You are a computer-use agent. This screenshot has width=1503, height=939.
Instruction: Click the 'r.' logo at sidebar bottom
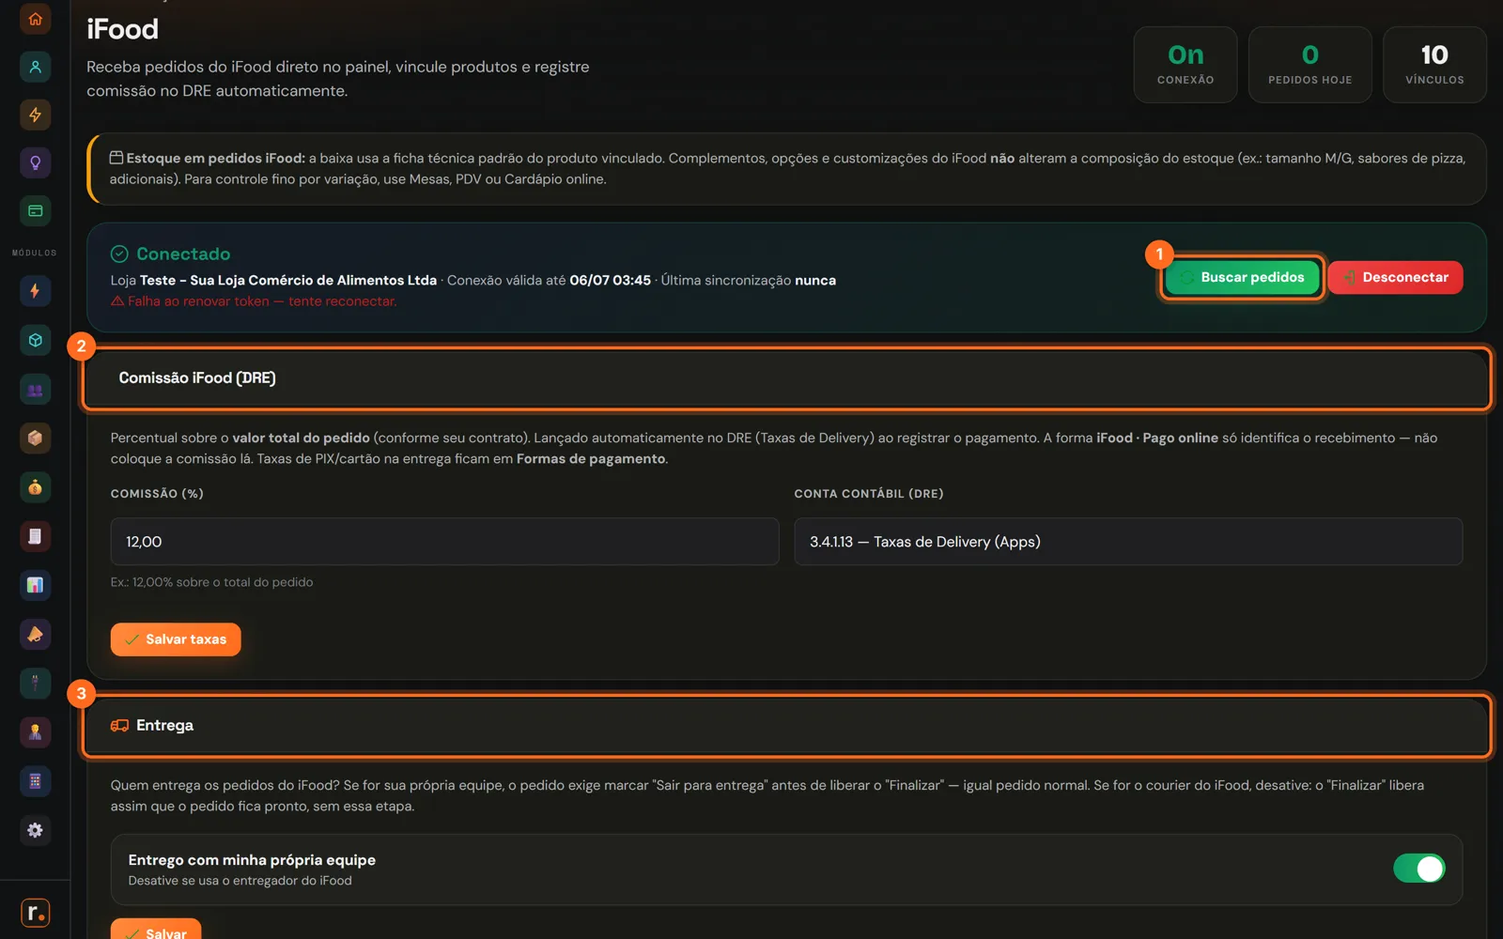35,912
